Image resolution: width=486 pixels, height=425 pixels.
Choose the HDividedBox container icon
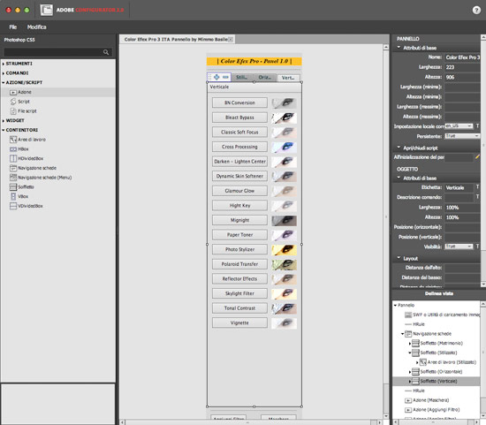[13, 158]
